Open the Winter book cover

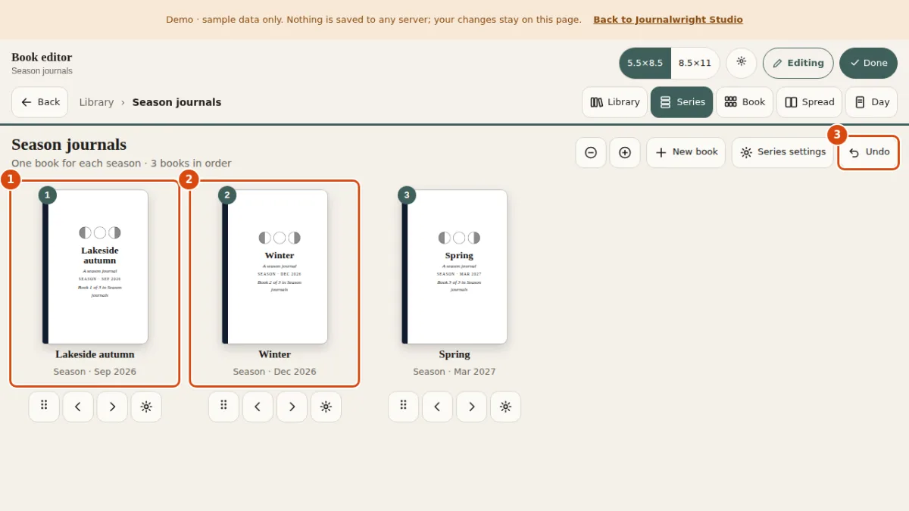(x=274, y=266)
